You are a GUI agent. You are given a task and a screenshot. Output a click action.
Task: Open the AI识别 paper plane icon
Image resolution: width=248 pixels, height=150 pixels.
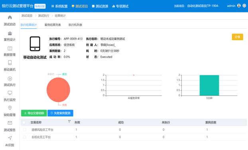10,138
